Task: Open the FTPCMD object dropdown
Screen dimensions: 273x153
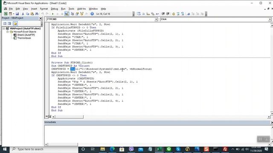Action: pyautogui.click(x=156, y=19)
